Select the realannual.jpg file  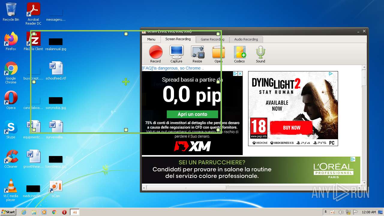point(56,44)
